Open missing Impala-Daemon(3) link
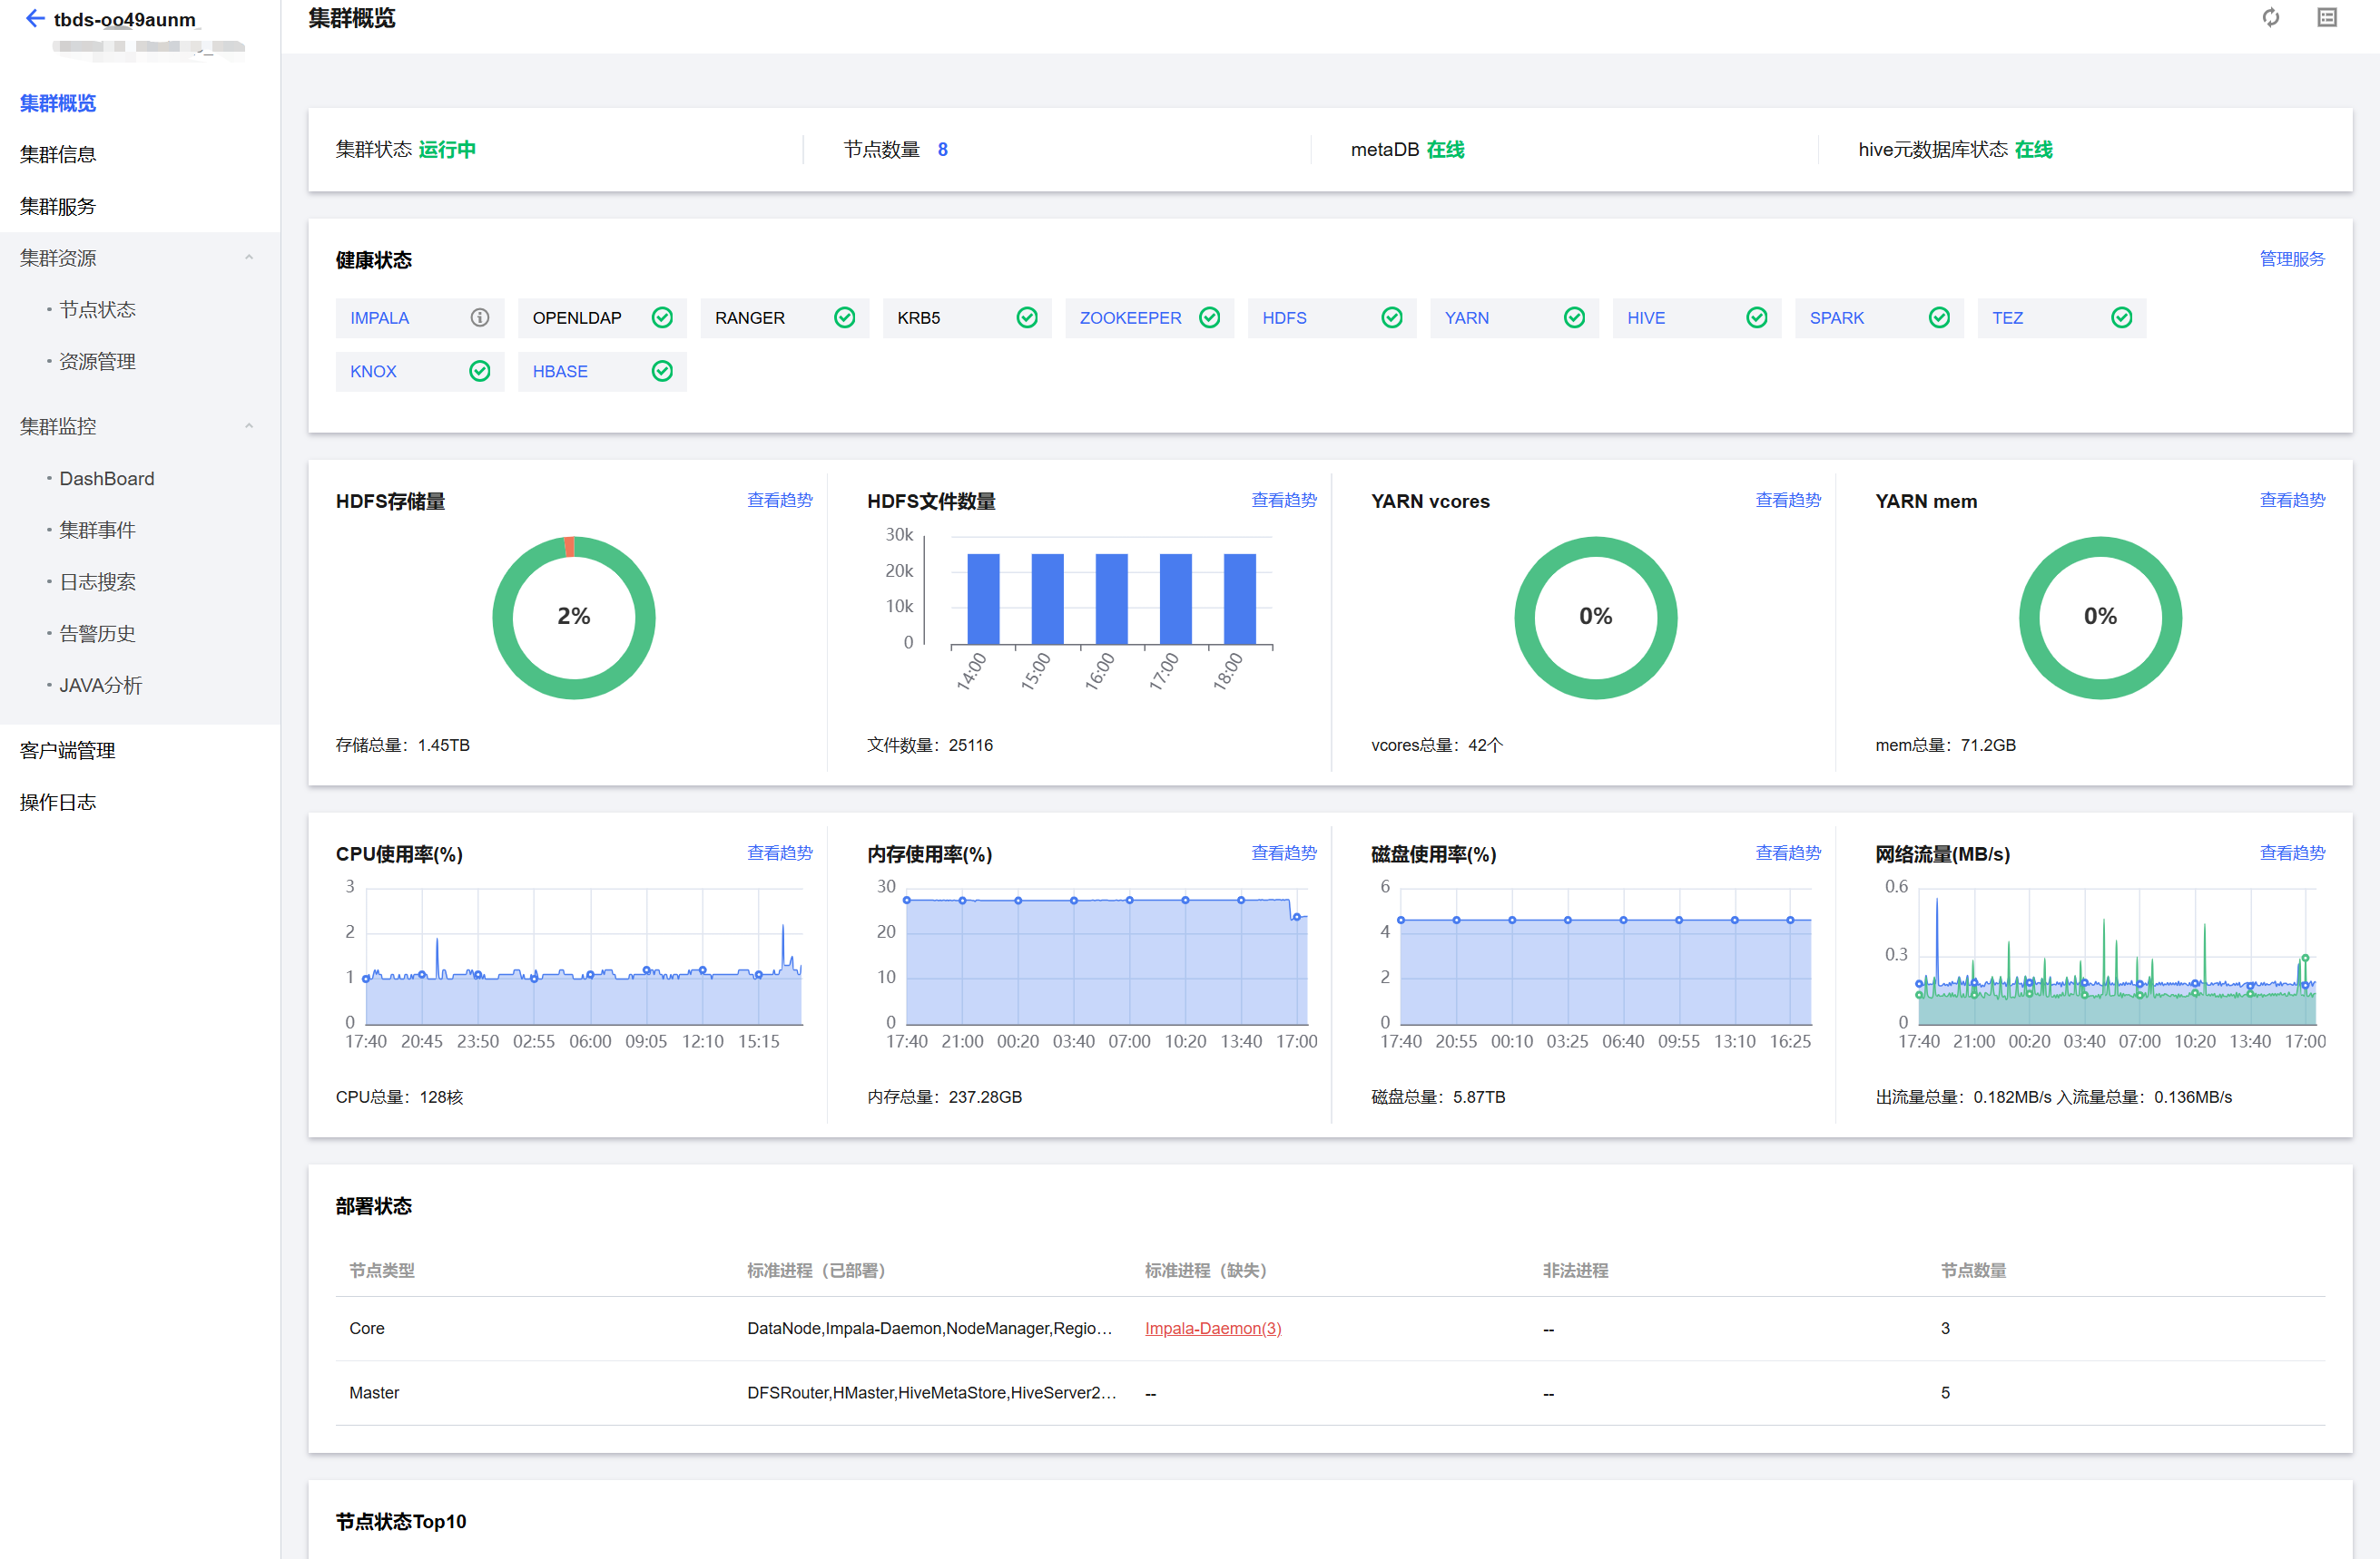 pos(1212,1328)
